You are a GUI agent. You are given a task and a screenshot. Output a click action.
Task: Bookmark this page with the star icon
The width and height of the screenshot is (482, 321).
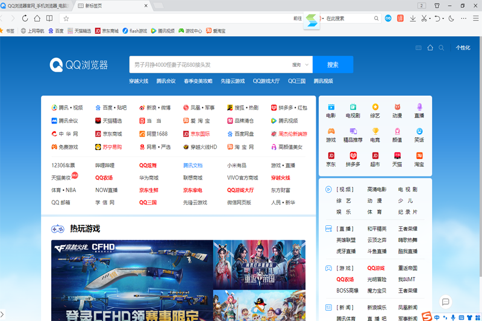click(x=66, y=19)
